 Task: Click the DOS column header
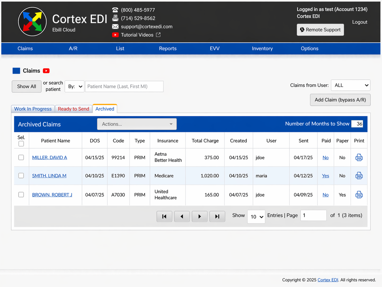coord(95,141)
